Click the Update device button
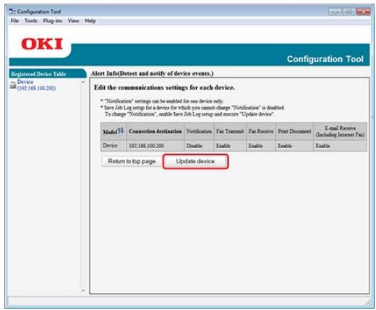The image size is (376, 310). [x=195, y=161]
